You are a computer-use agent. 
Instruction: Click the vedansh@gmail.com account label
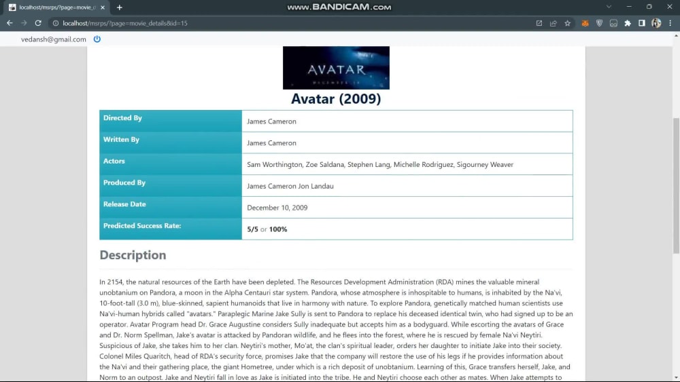pyautogui.click(x=53, y=39)
